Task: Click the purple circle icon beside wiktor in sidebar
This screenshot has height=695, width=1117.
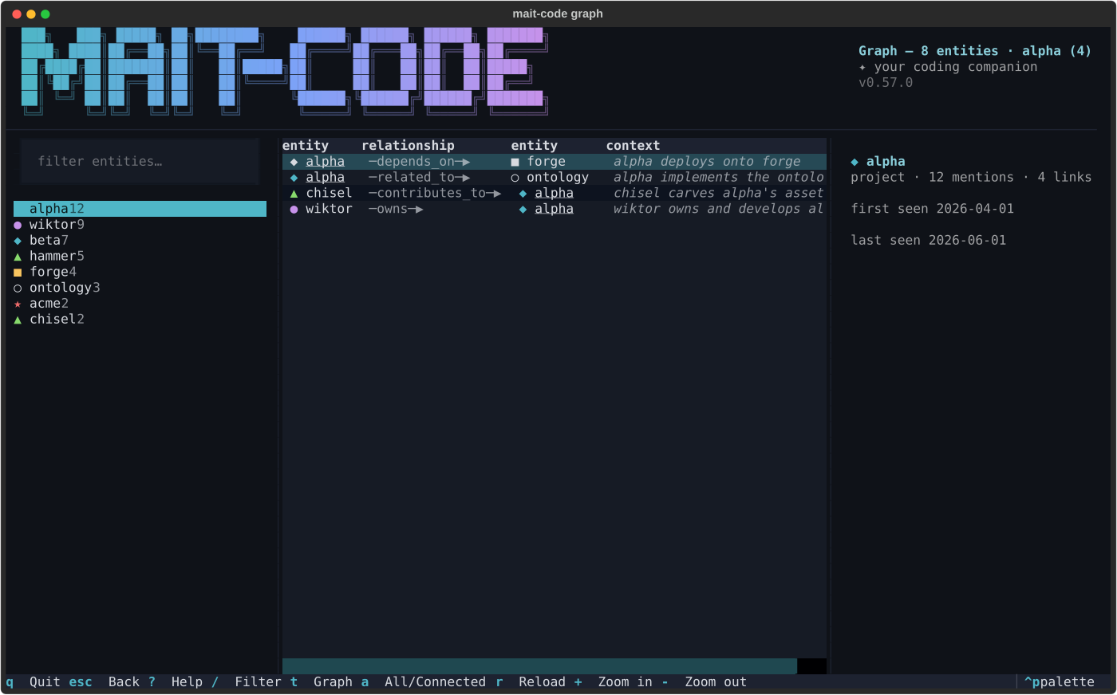Action: coord(18,225)
